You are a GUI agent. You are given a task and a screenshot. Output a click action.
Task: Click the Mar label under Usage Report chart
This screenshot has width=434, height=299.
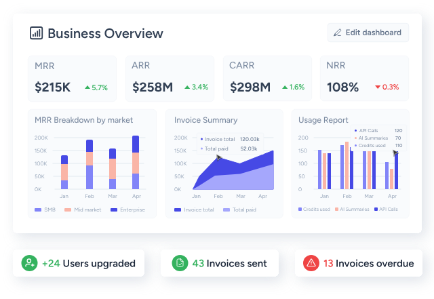(x=369, y=196)
